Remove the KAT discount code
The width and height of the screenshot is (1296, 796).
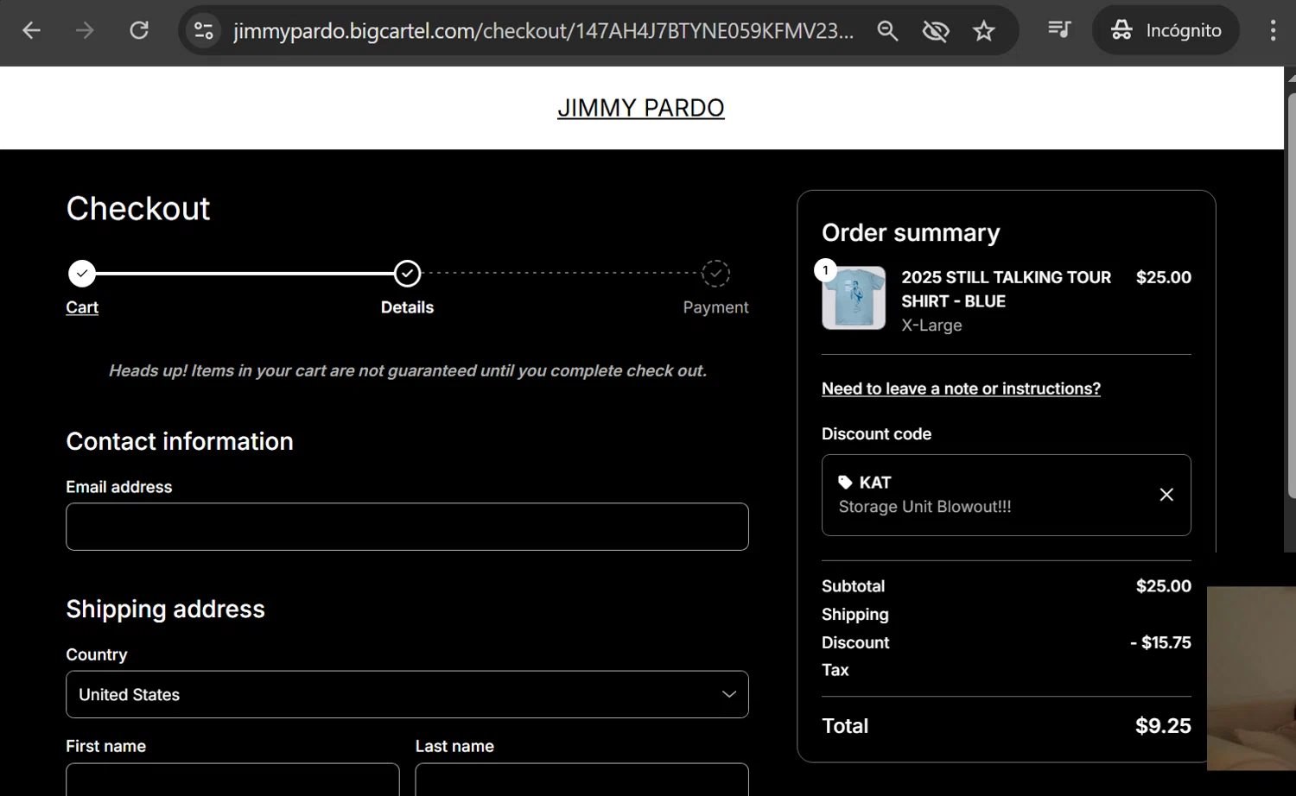click(1166, 495)
